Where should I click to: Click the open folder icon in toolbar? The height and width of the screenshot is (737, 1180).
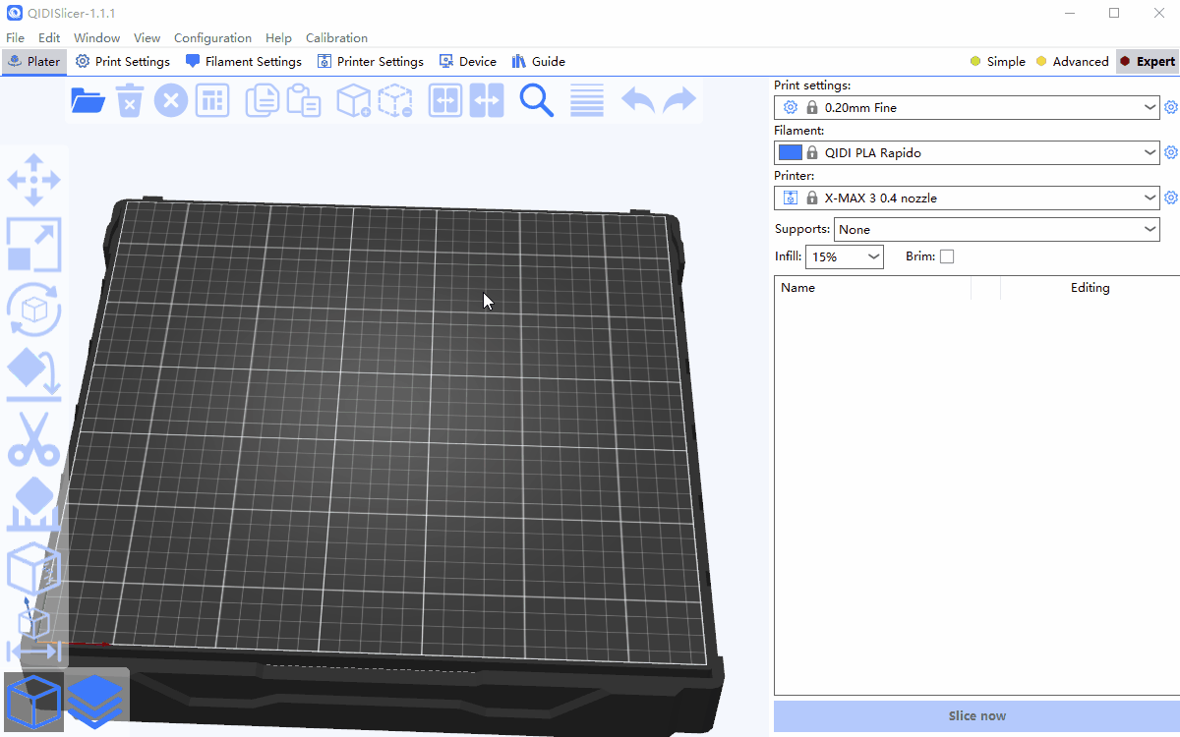click(88, 100)
